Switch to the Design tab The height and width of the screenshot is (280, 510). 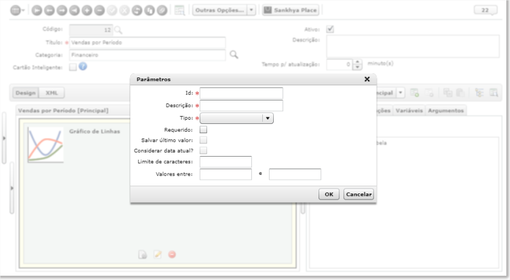pos(25,93)
